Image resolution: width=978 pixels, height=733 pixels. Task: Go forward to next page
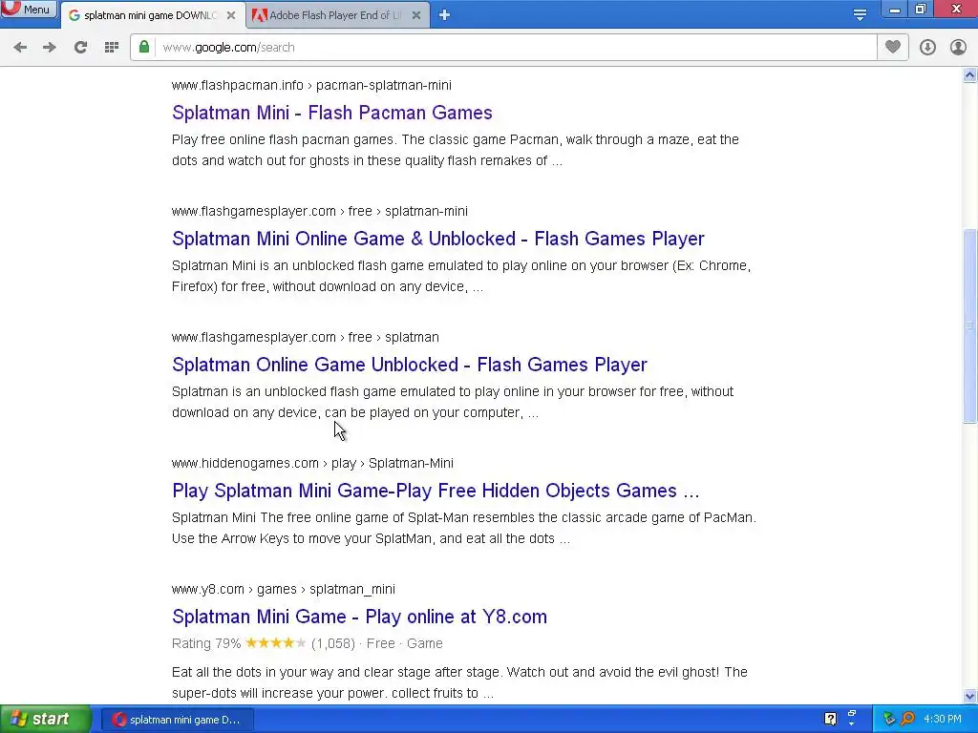[x=50, y=48]
